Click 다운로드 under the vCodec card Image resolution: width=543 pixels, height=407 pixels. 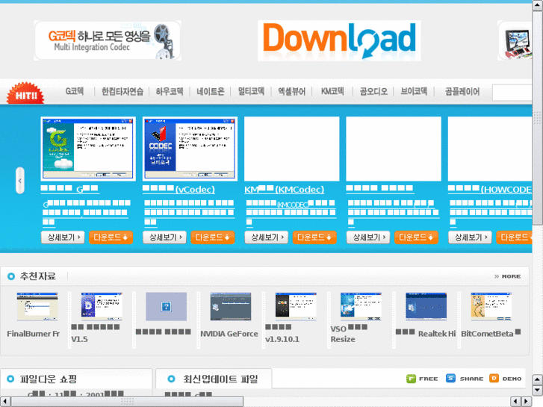(x=213, y=237)
